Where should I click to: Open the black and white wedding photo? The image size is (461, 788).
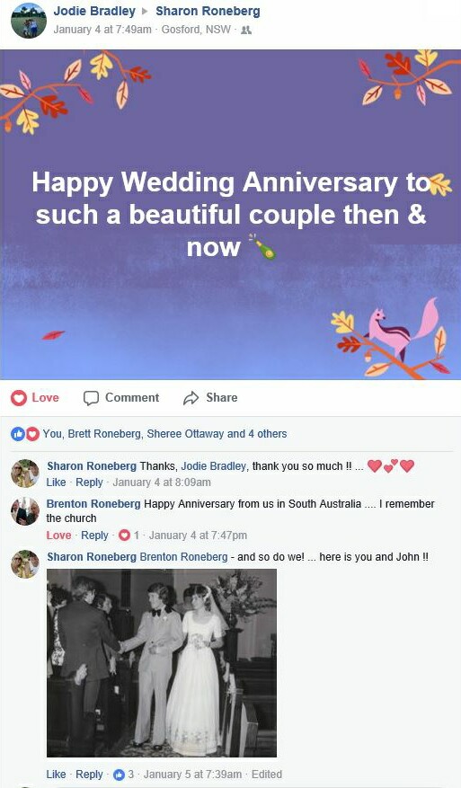tap(162, 663)
